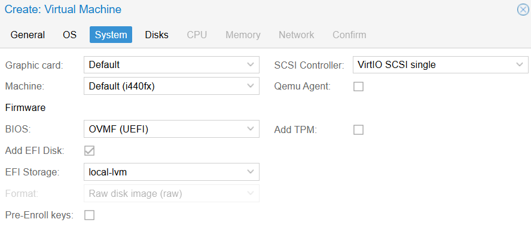Image resolution: width=531 pixels, height=250 pixels.
Task: Open the Machine type dropdown arrow
Action: (x=251, y=87)
